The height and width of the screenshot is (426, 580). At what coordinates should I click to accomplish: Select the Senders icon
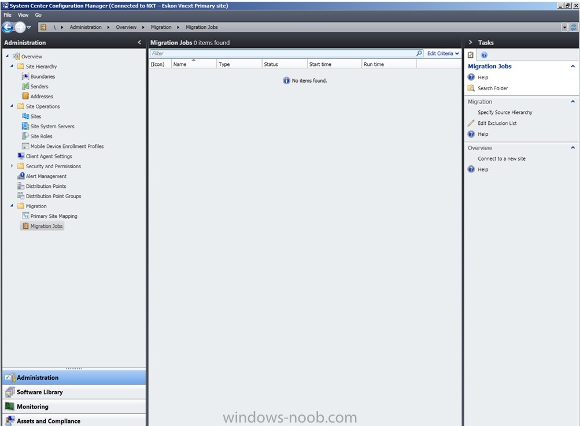pyautogui.click(x=25, y=86)
